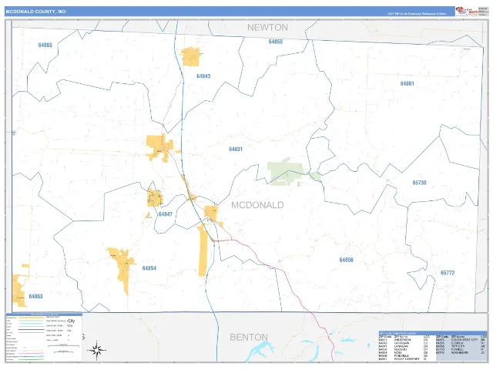Select ZIP code label 64854

click(x=149, y=268)
